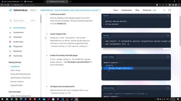The height and width of the screenshot is (101, 181).
Task: Click the Documentation sidebar icon
Action: (10, 28)
